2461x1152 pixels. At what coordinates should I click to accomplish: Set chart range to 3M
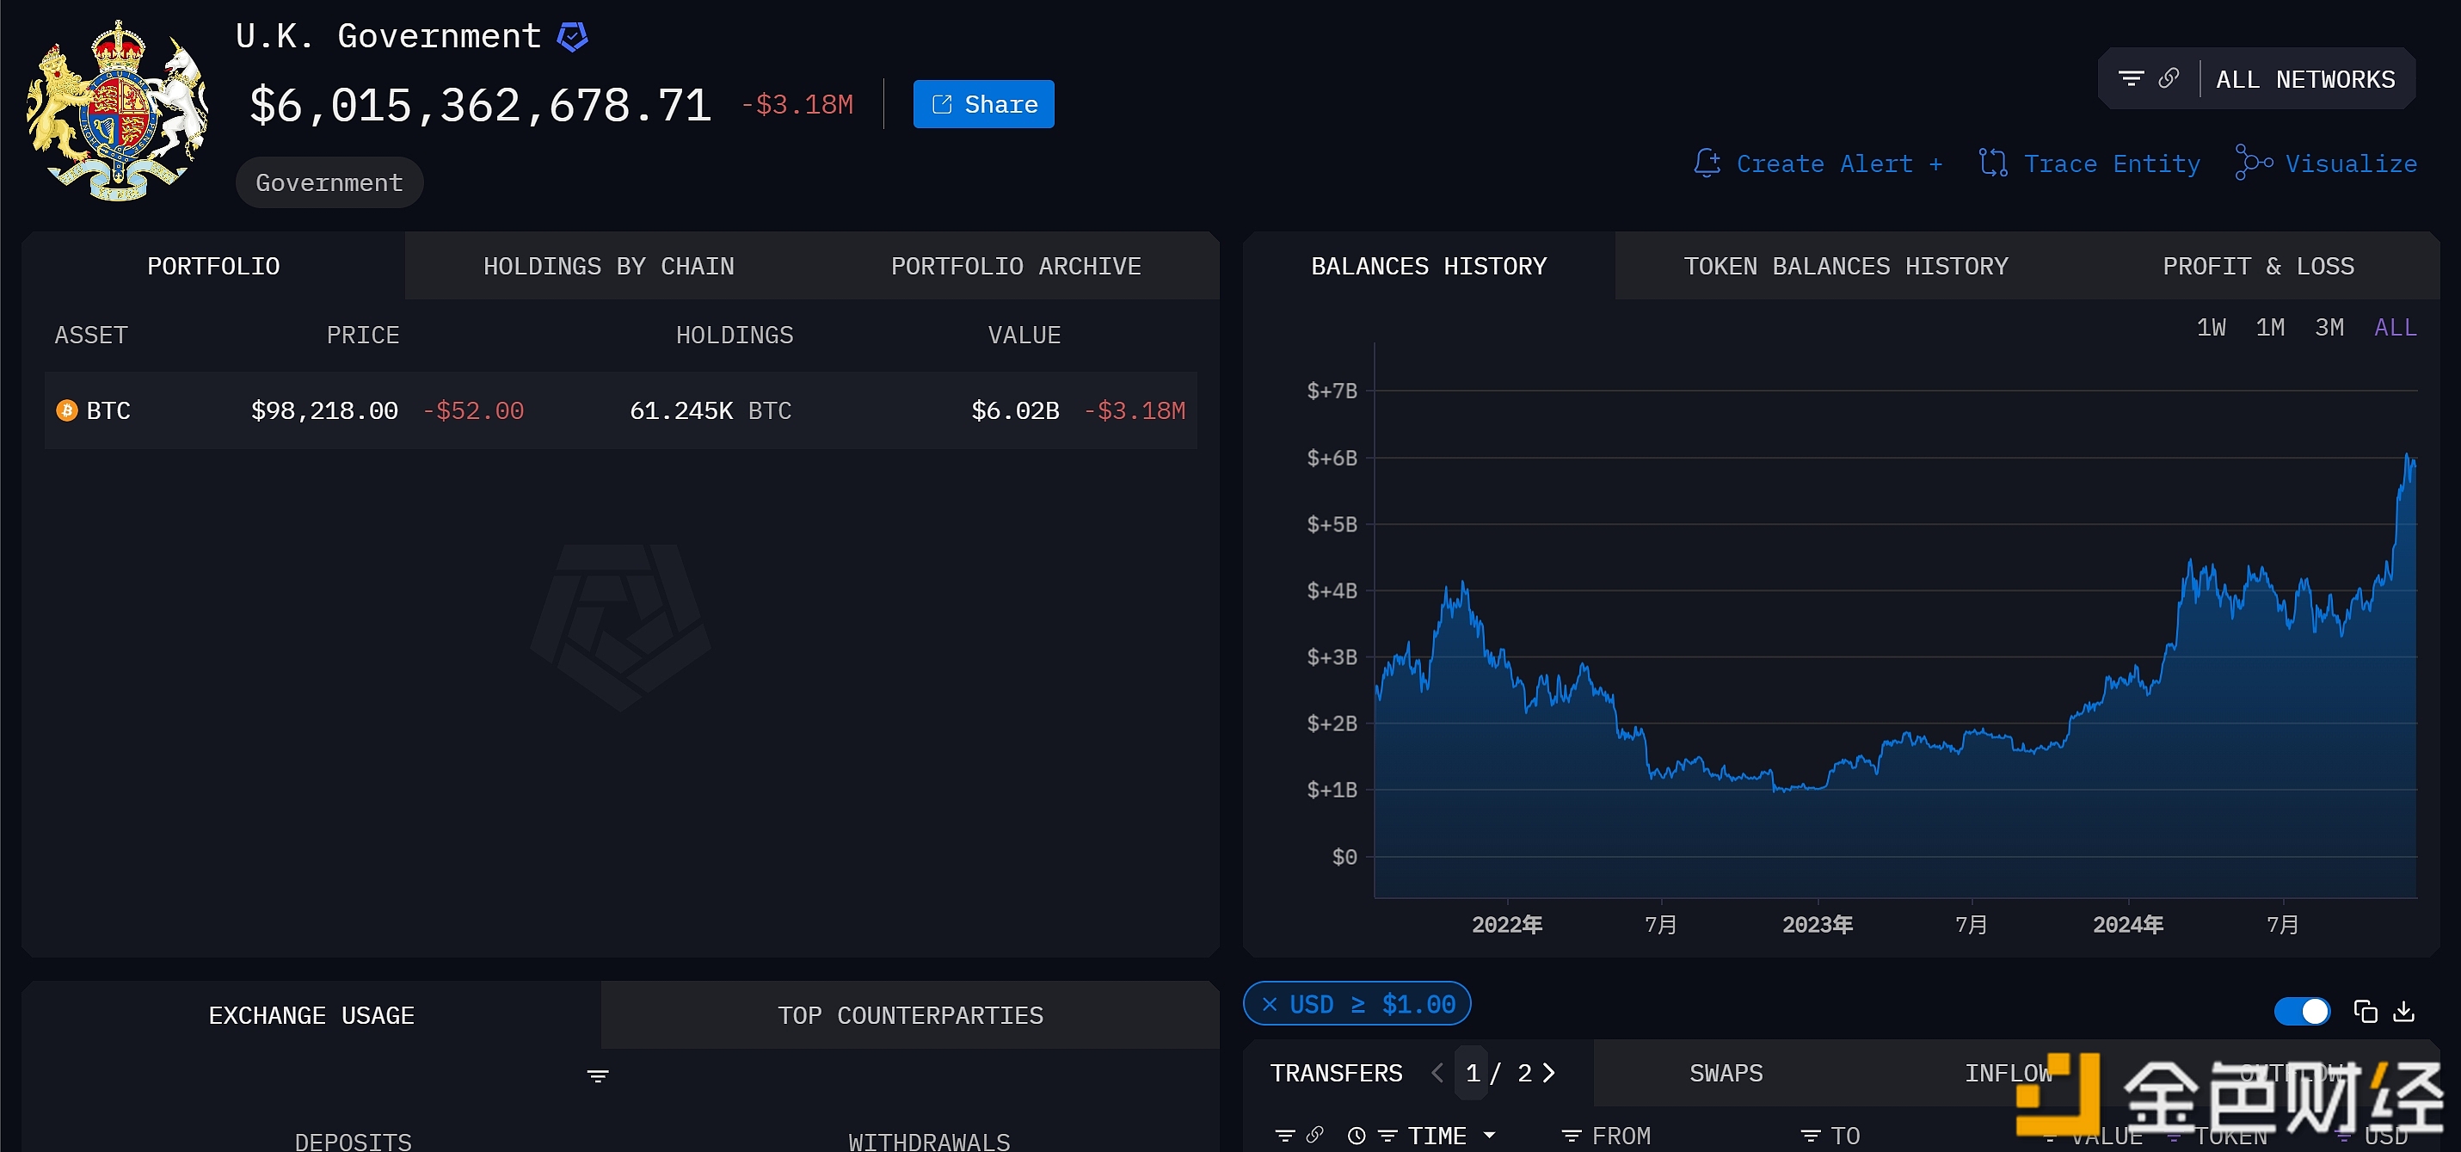pos(2329,328)
